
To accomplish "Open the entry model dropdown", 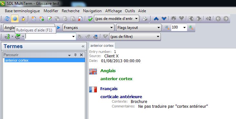I will (136, 19).
